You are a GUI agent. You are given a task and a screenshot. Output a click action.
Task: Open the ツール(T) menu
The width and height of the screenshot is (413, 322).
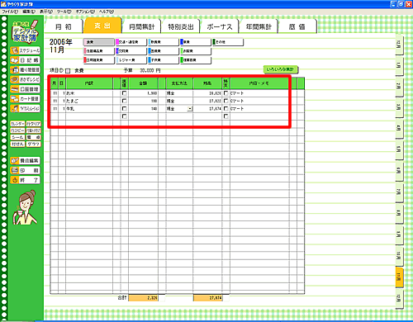[64, 12]
